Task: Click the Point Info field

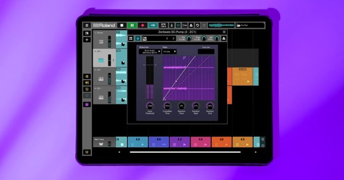Action: pyautogui.click(x=206, y=51)
